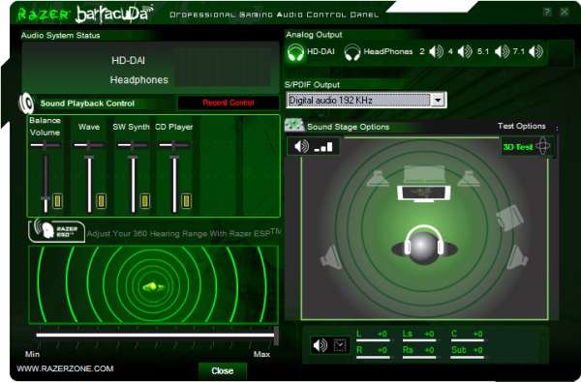Toggle mute box for Wave channel

(x=101, y=201)
